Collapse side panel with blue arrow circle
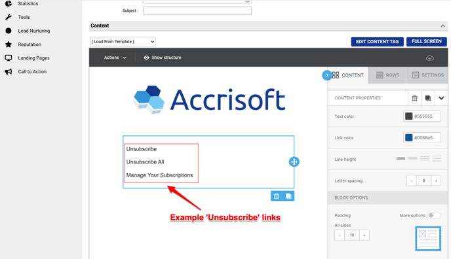451x259 pixels. (x=326, y=75)
